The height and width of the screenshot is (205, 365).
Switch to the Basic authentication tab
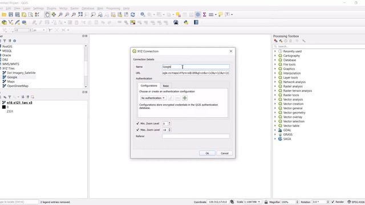[166, 86]
